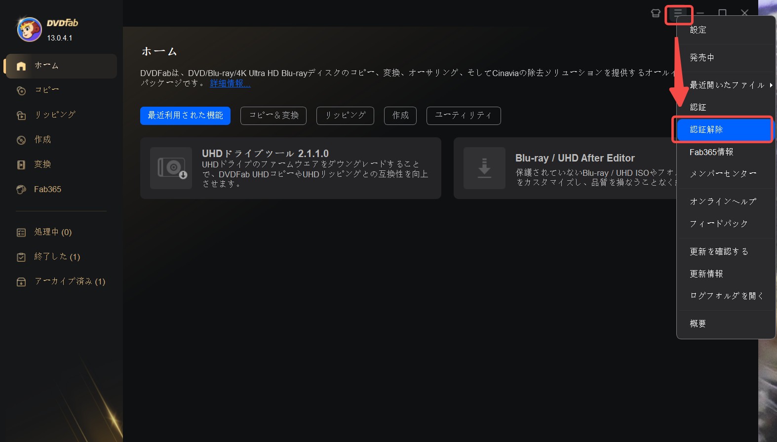Screen dimensions: 777x442
Task: Select ユーティリティ filter button
Action: pos(464,116)
